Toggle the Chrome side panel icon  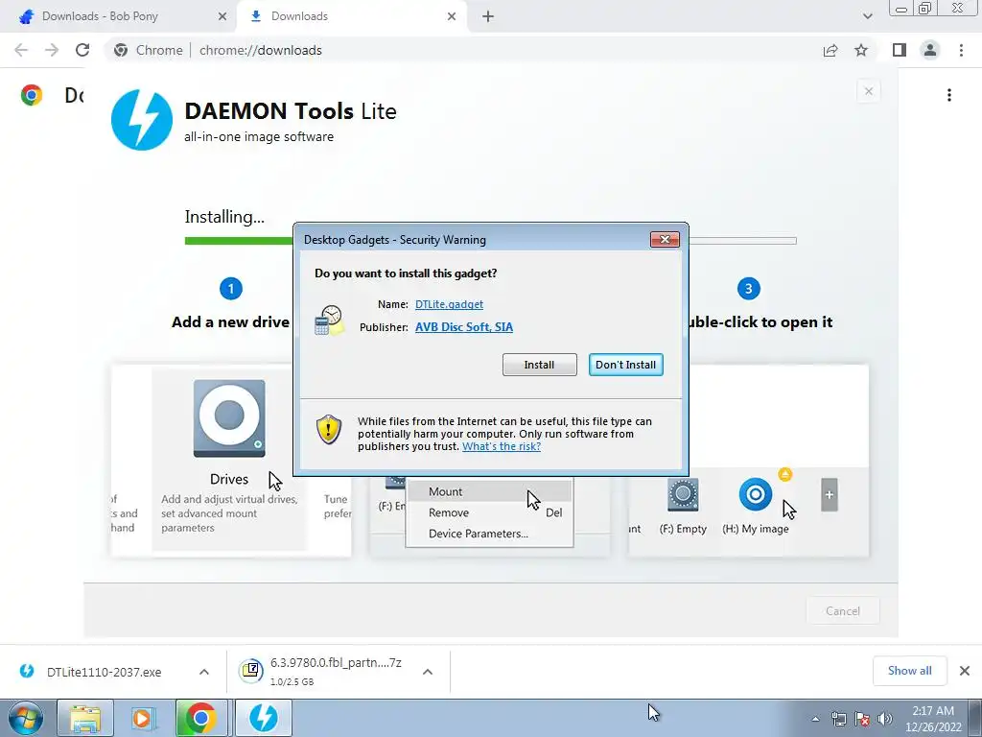coord(900,50)
